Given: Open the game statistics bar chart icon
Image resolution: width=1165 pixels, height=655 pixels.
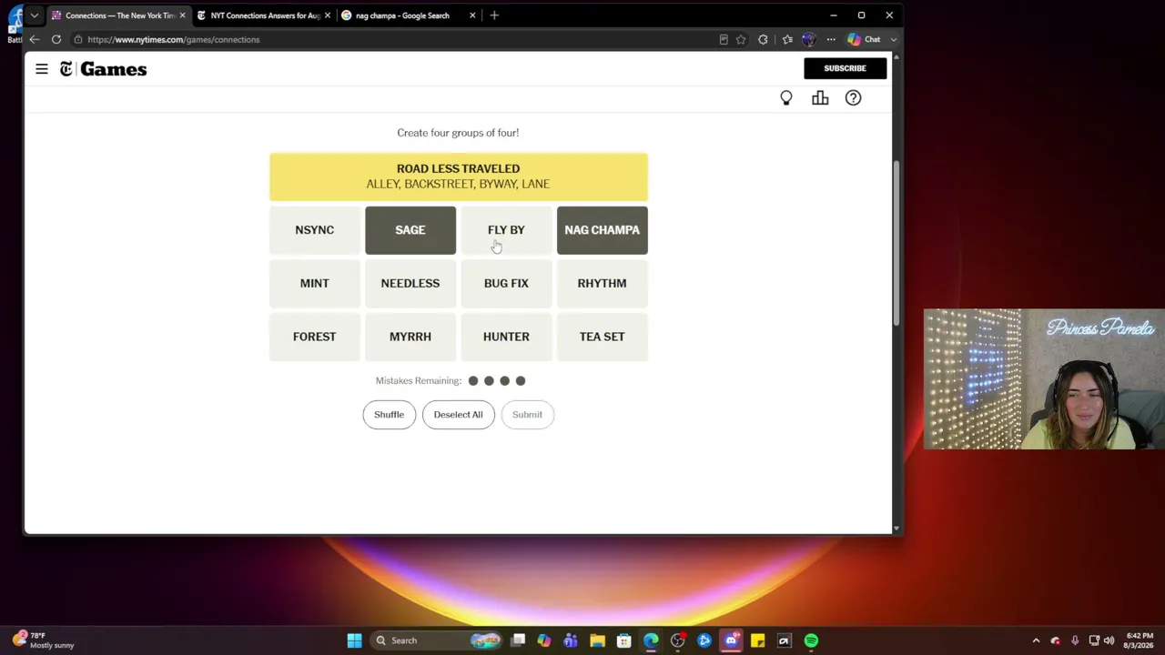Looking at the screenshot, I should 820,98.
